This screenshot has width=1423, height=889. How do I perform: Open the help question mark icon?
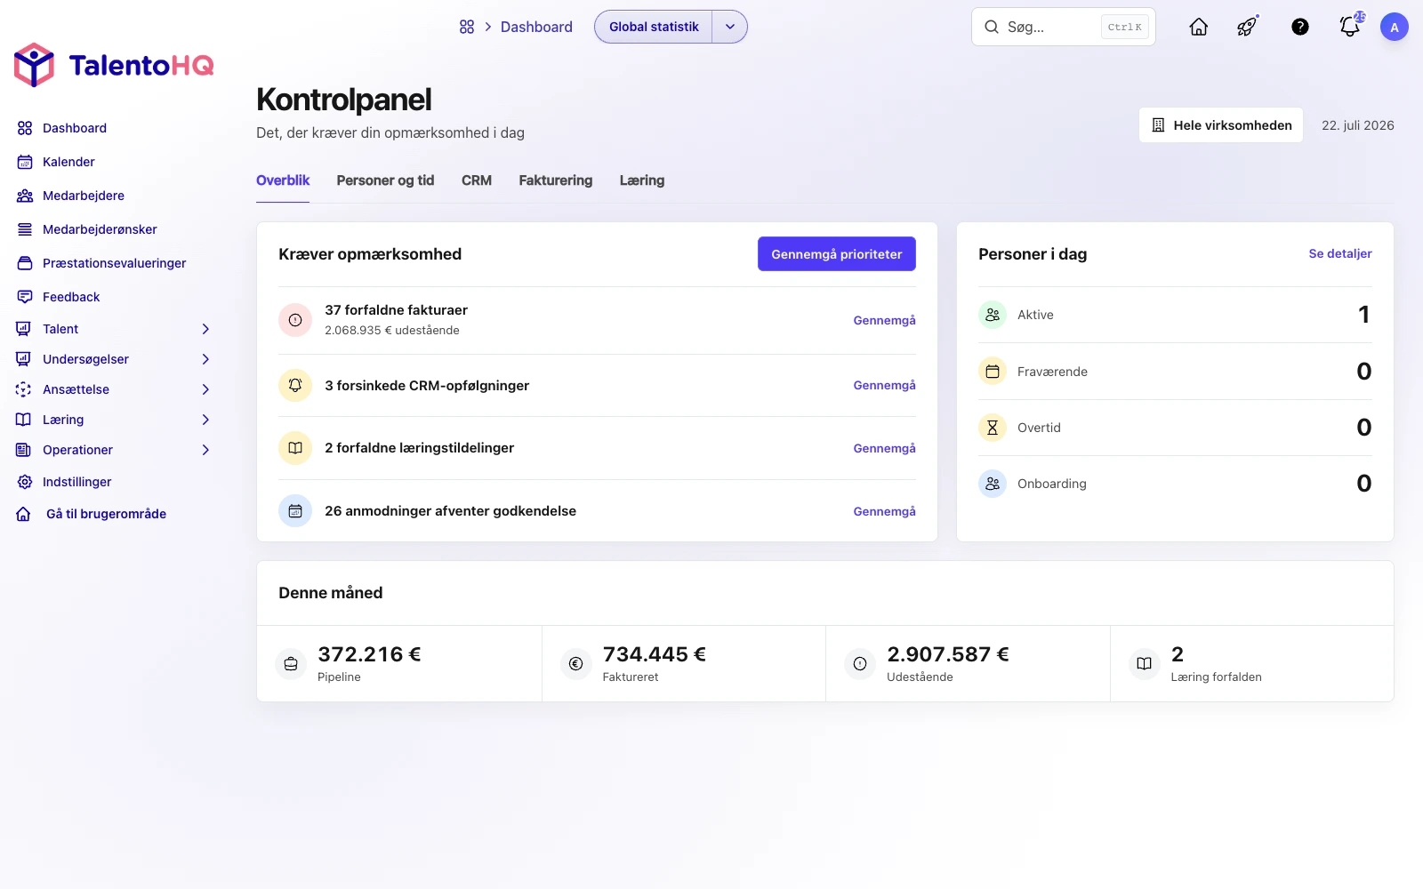1300,27
